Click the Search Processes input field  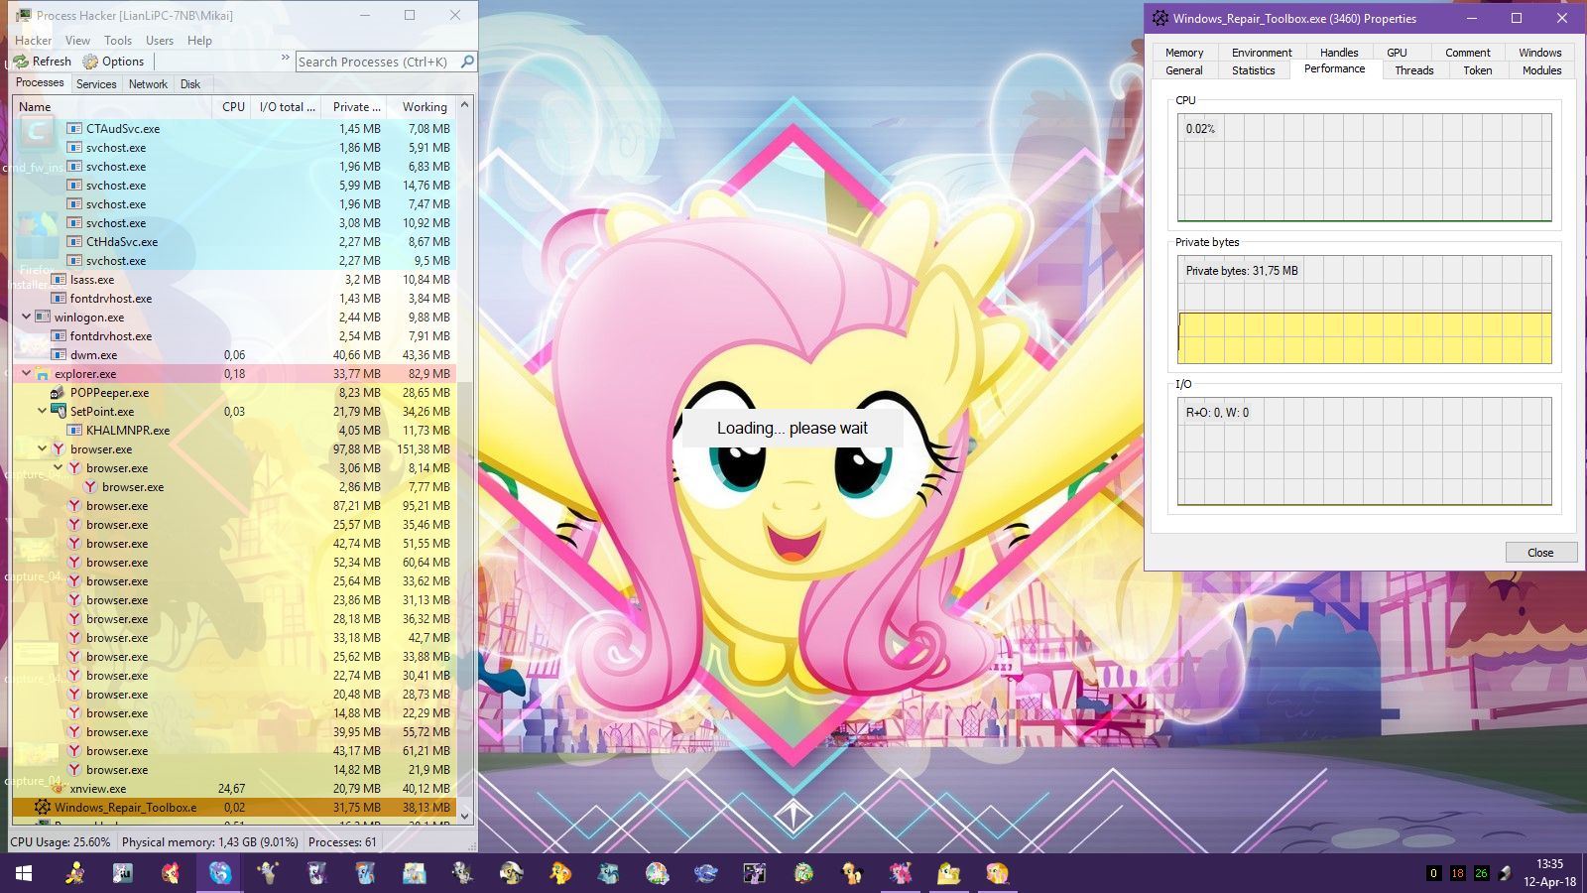click(x=377, y=62)
